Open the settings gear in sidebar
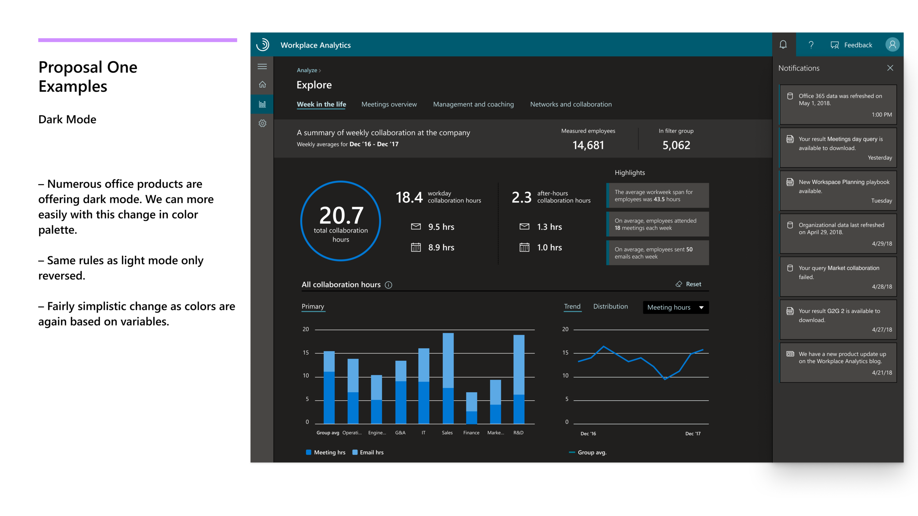Screen dimensions: 918x516 coord(262,123)
